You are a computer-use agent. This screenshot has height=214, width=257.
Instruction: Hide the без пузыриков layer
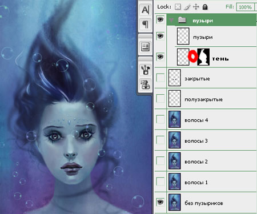click(160, 202)
